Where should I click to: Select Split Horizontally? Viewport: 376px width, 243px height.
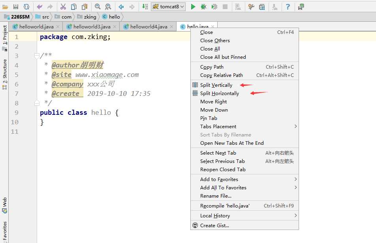(244, 93)
